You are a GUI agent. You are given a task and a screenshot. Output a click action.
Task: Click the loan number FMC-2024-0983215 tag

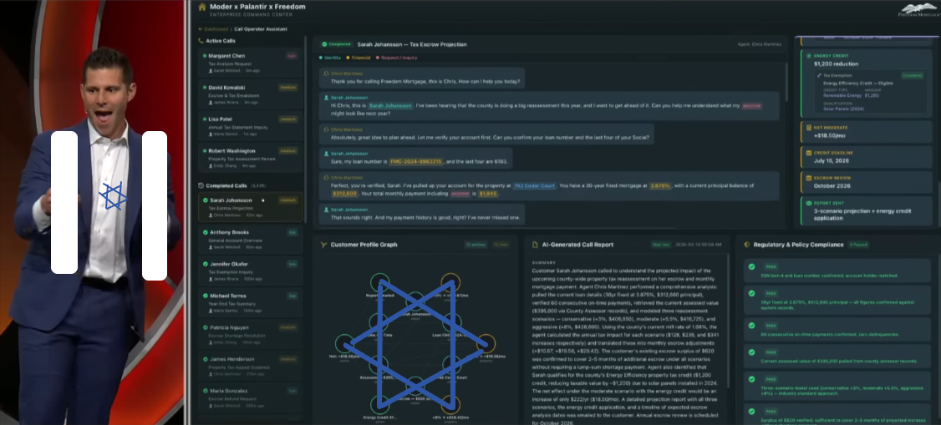416,161
